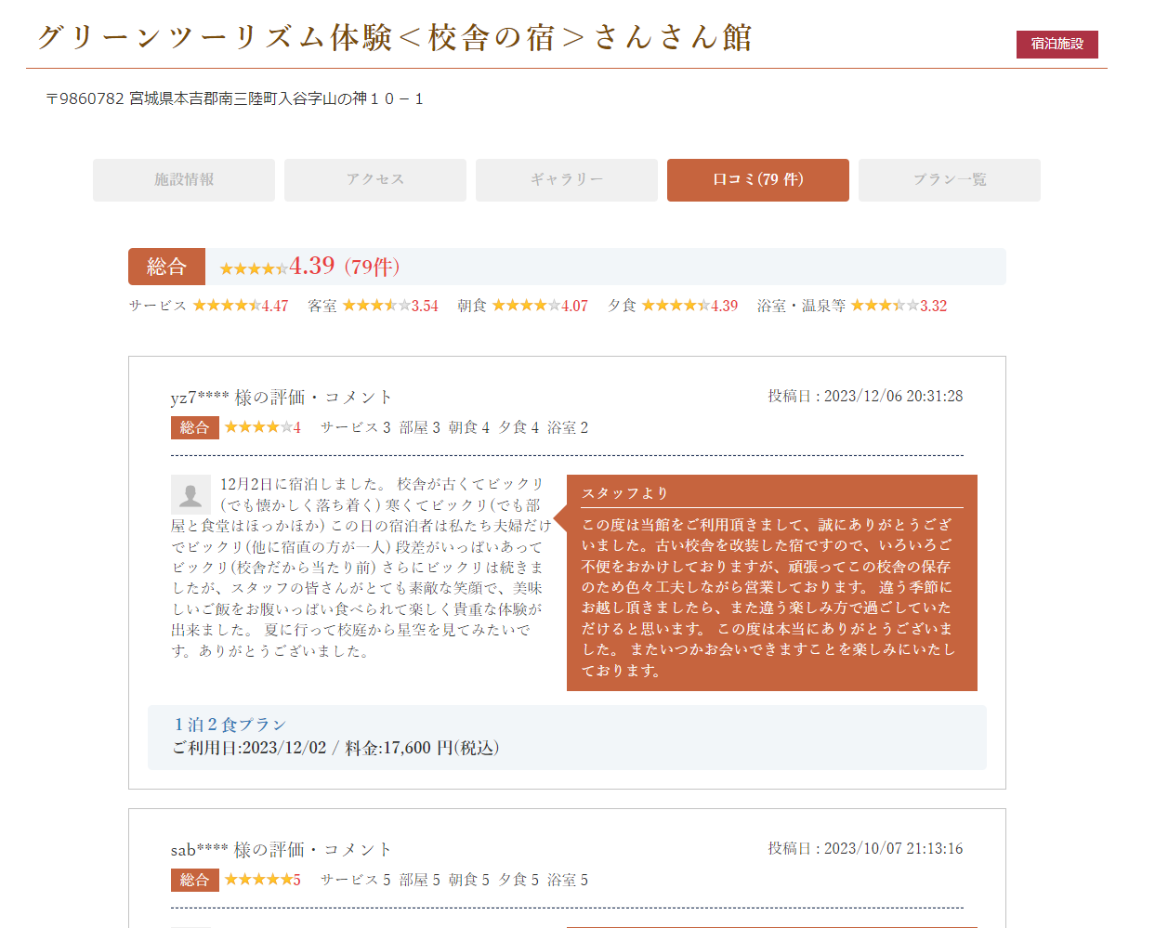Open the 施設情報 tab
The image size is (1155, 928).
pyautogui.click(x=184, y=180)
